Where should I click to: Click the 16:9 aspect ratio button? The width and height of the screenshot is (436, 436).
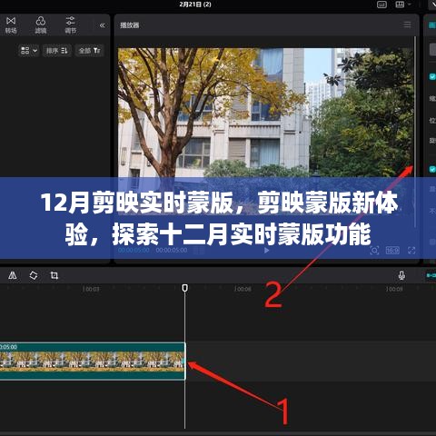tap(392, 251)
